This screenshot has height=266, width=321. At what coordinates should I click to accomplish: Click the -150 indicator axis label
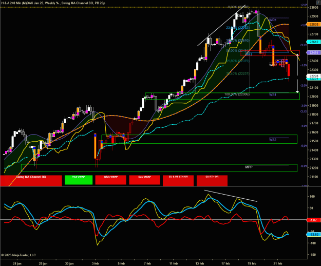coord(313,255)
